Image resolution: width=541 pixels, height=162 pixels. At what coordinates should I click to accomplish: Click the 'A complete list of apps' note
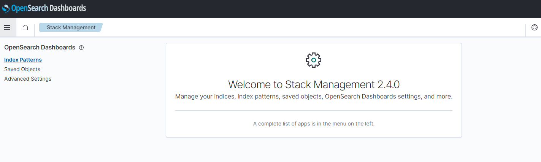(314, 124)
